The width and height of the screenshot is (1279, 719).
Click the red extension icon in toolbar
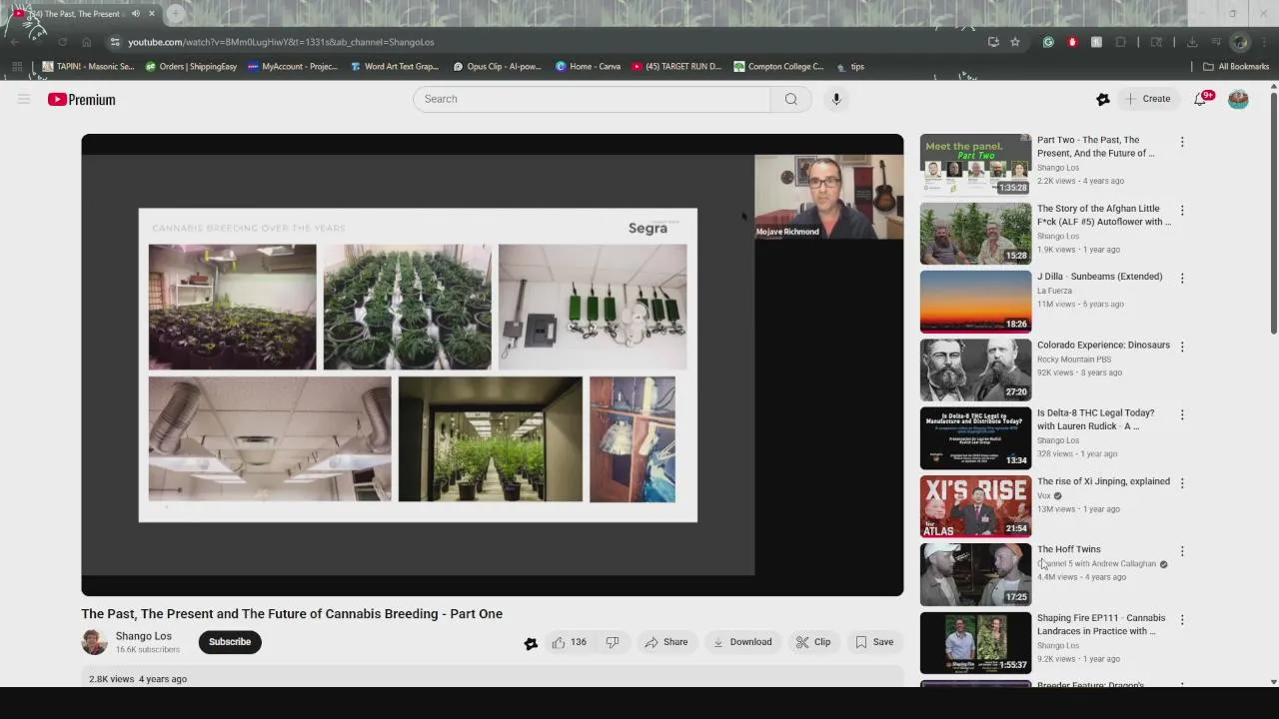(x=1072, y=42)
